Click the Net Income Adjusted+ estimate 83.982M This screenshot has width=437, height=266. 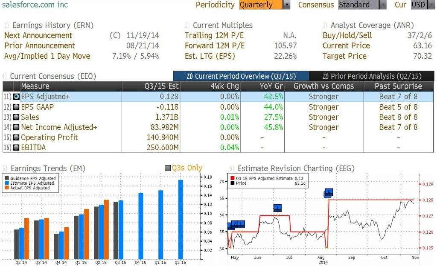[164, 127]
